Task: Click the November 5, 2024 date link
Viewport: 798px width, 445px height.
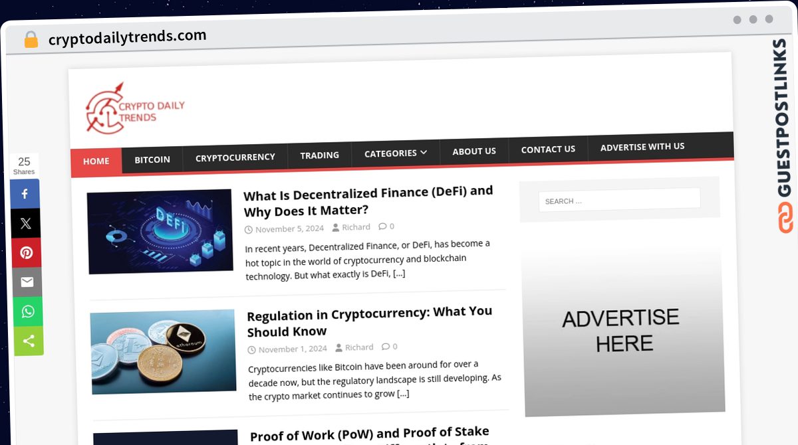Action: [x=290, y=229]
